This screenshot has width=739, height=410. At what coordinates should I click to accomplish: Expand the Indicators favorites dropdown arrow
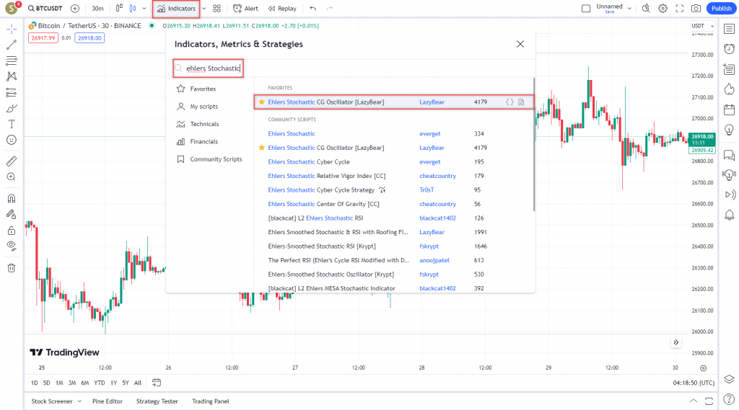point(204,9)
